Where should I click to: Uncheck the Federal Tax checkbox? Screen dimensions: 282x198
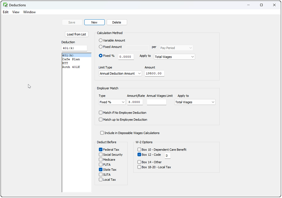point(101,149)
